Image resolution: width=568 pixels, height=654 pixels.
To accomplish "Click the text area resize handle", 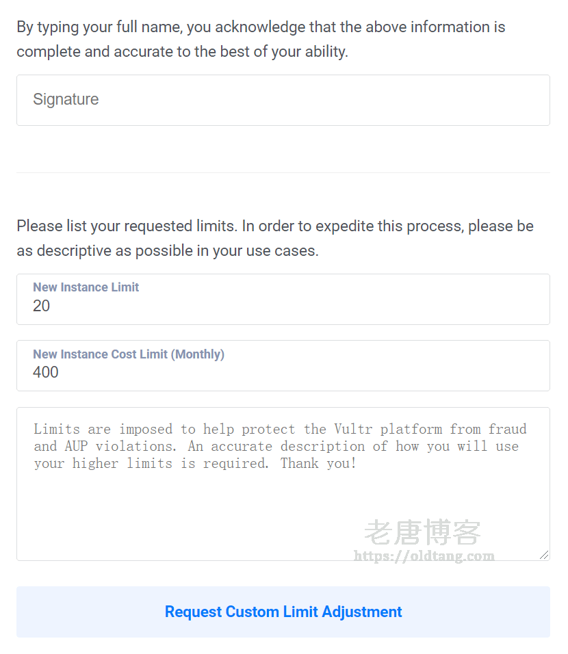I will pyautogui.click(x=544, y=555).
